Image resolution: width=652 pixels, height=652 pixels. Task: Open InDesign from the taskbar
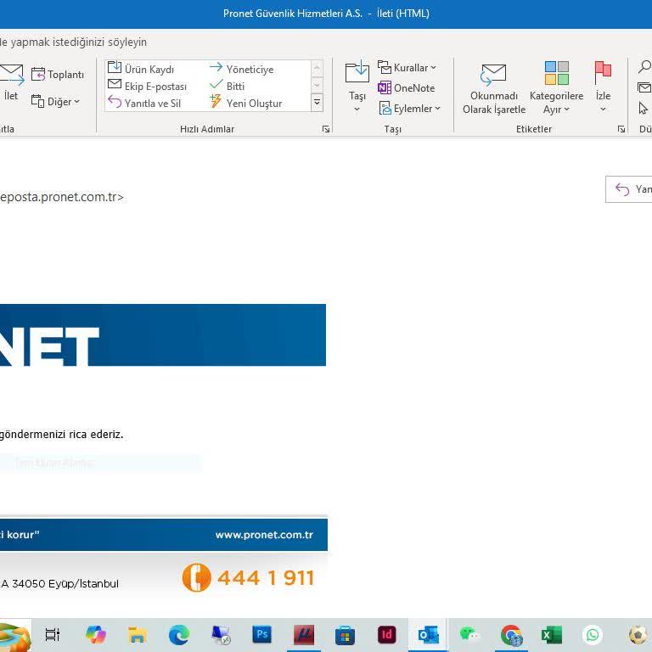(x=387, y=635)
